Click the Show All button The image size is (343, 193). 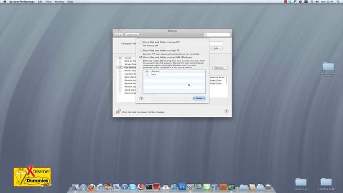click(132, 35)
